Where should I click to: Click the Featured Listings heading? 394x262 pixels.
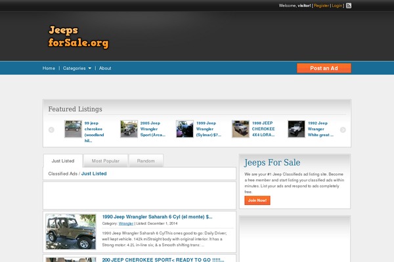point(75,109)
